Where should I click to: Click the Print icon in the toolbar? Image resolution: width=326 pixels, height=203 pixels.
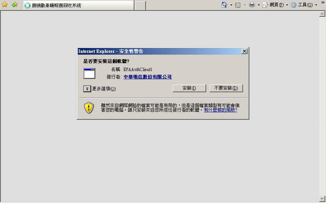coord(252,5)
